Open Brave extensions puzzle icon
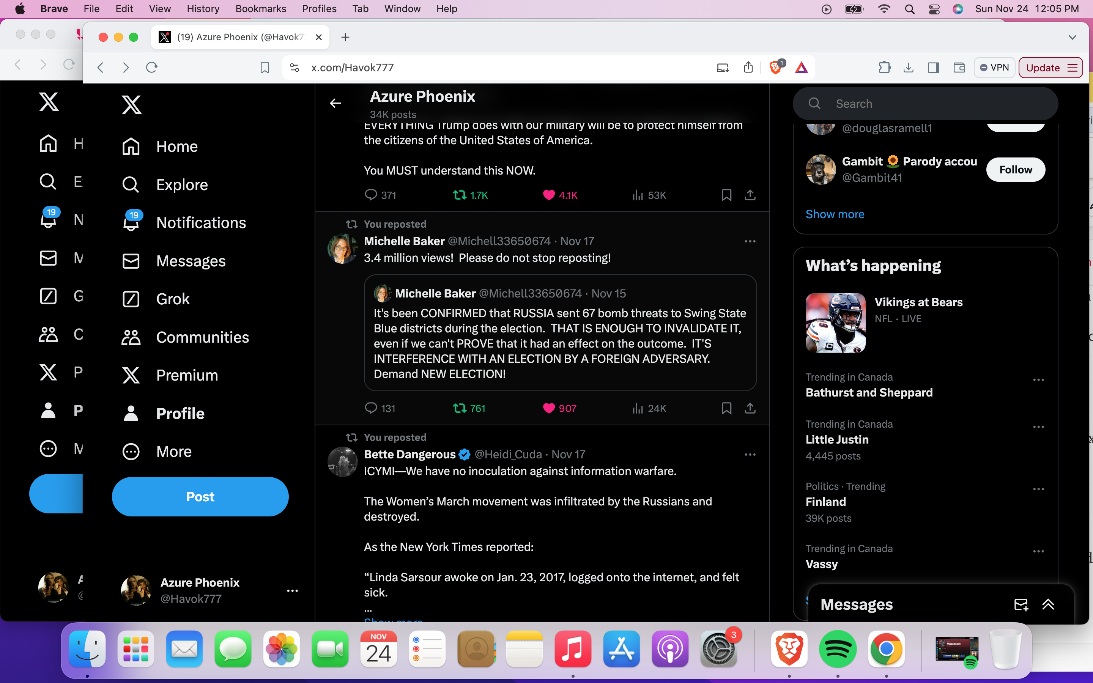The image size is (1093, 683). (x=884, y=68)
